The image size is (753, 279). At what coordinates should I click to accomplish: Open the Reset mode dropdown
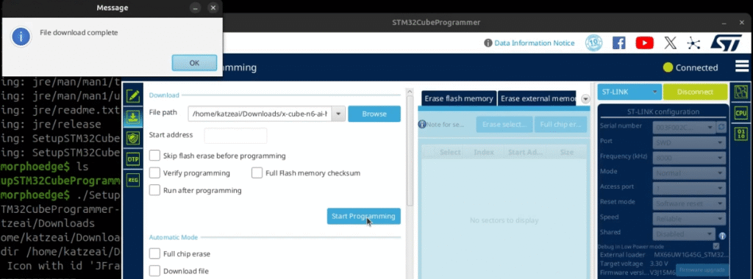coord(688,203)
